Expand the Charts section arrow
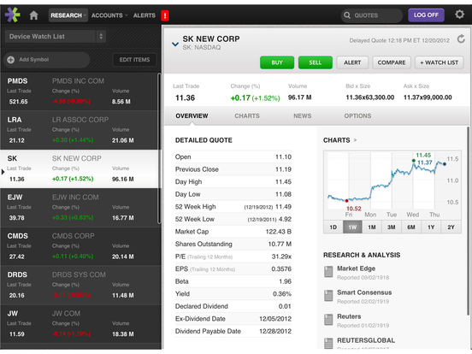 (x=355, y=140)
